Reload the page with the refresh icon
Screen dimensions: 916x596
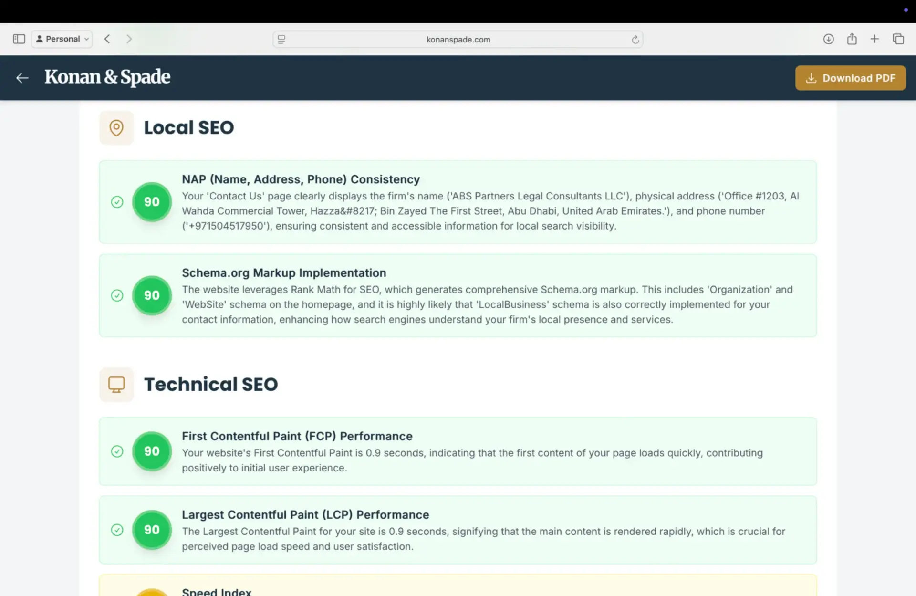[x=635, y=40]
